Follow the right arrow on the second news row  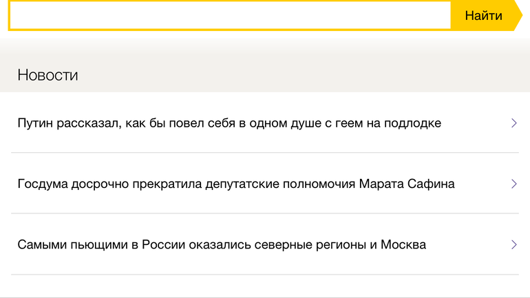(513, 184)
